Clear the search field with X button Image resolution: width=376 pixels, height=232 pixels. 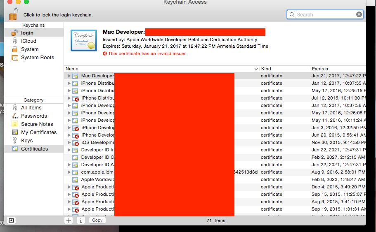point(359,14)
